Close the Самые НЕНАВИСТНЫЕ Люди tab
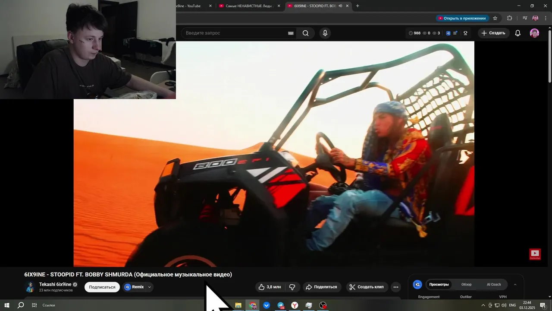The image size is (552, 311). click(279, 6)
